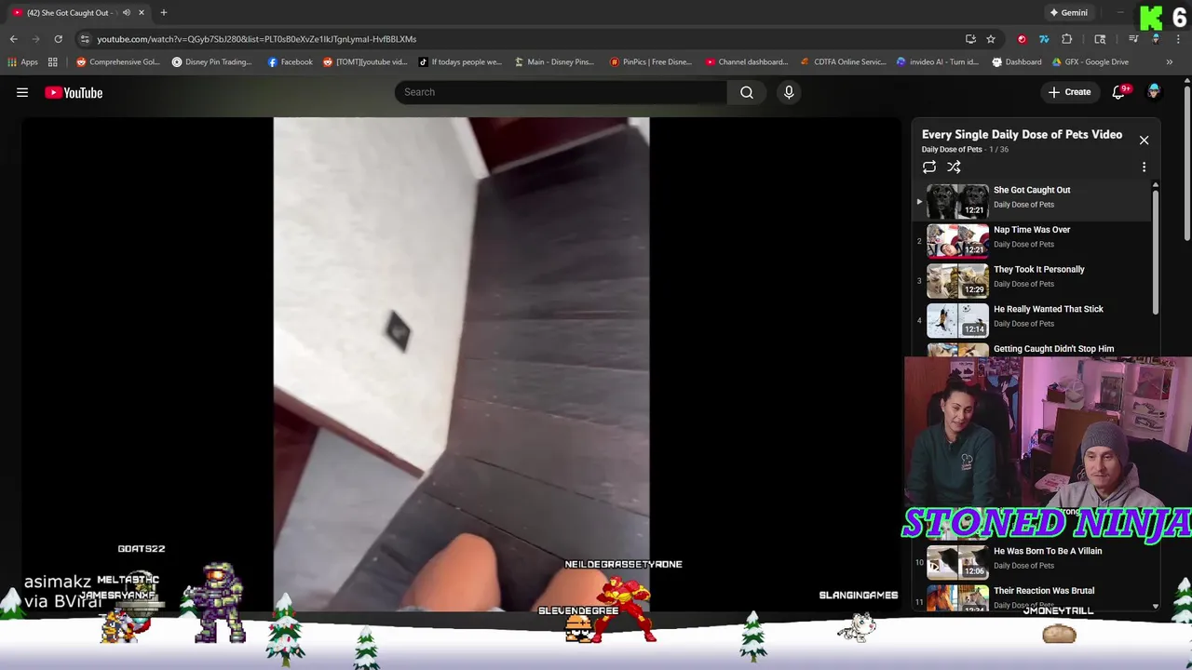Open the Extensions puzzle-piece menu
The image size is (1192, 670).
[1067, 39]
